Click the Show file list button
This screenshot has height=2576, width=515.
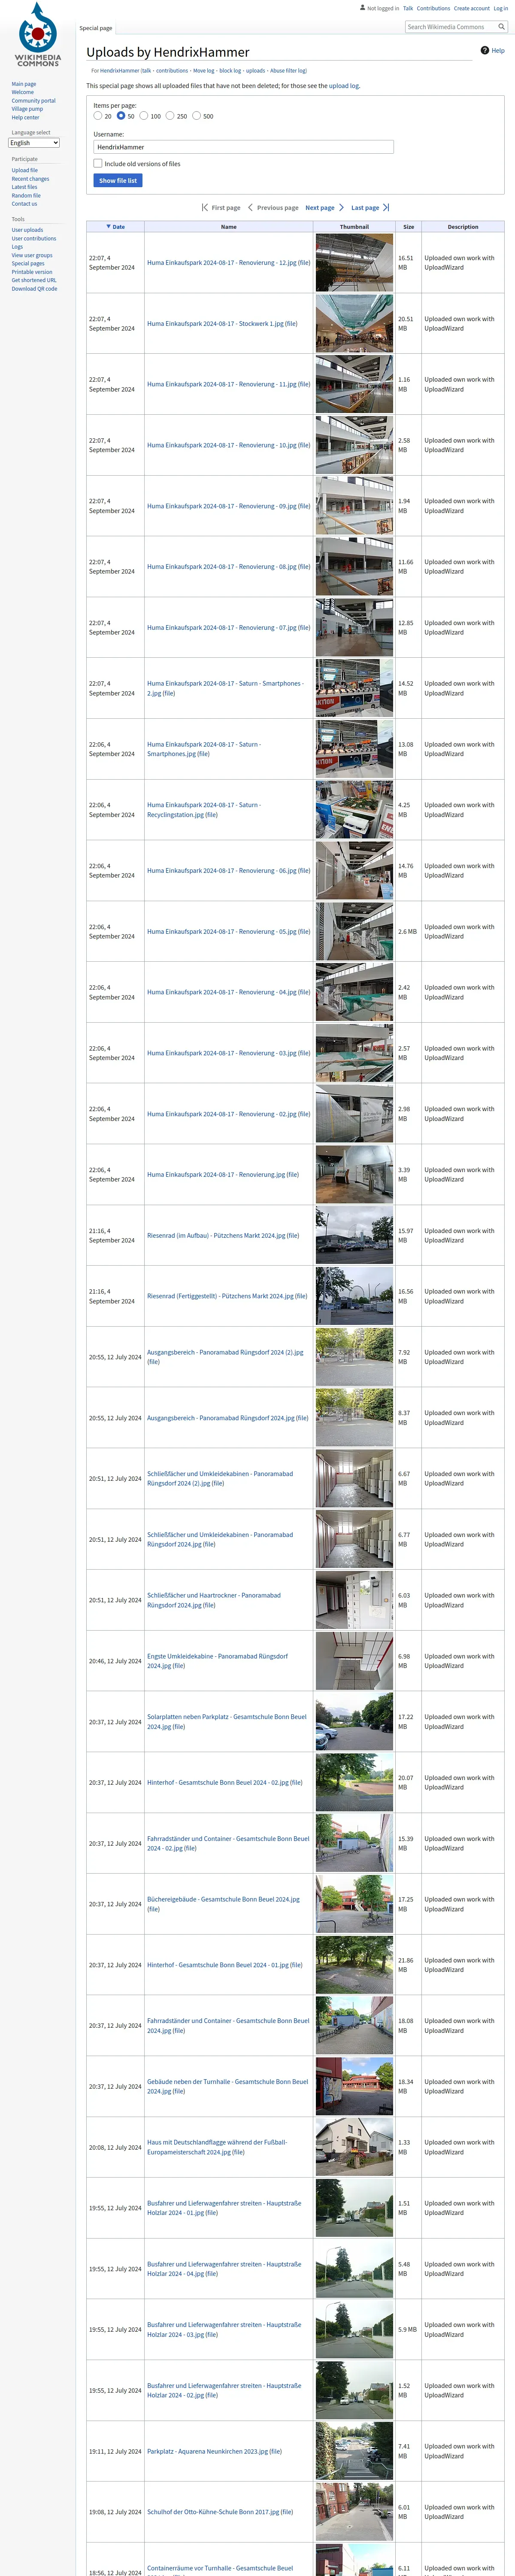118,181
